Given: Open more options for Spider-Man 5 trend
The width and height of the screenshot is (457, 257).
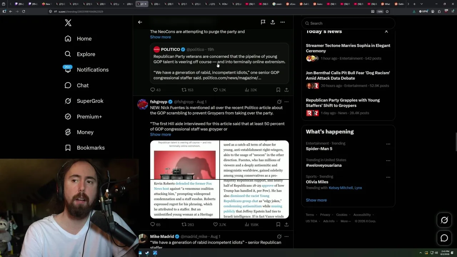Looking at the screenshot, I should tap(388, 144).
